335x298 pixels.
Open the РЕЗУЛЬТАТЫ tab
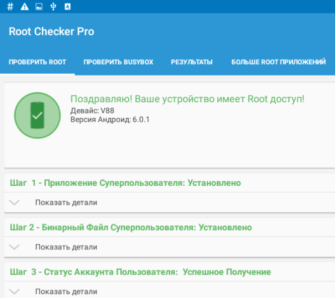[192, 62]
